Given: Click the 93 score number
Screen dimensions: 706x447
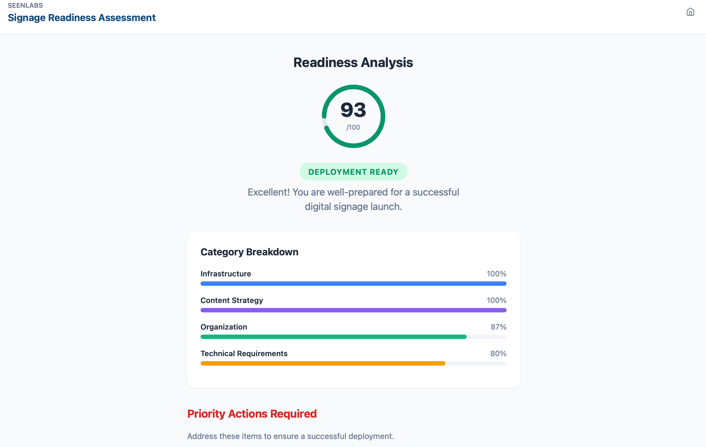Looking at the screenshot, I should click(353, 110).
